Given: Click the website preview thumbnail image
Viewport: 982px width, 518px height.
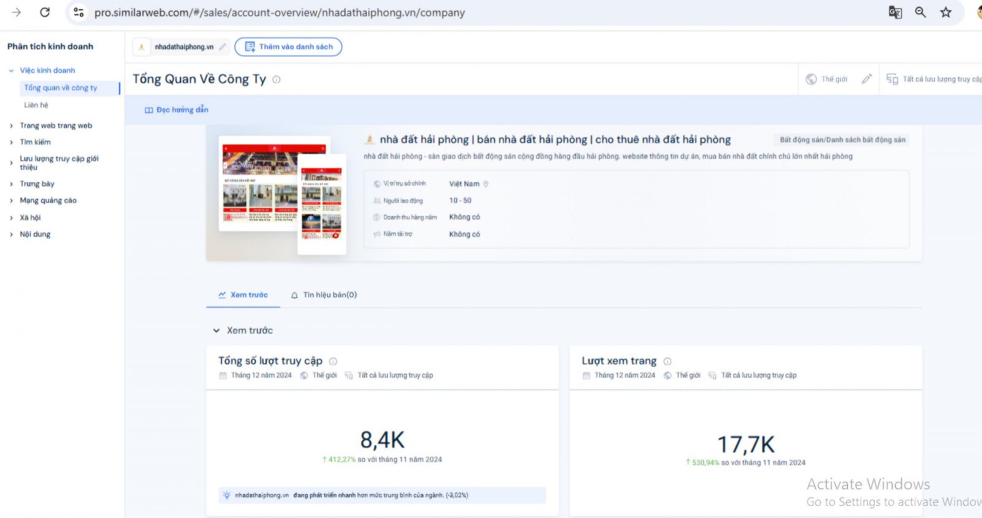Looking at the screenshot, I should coord(282,193).
